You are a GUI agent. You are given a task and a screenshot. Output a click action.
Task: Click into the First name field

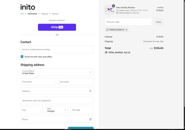click(38, 82)
